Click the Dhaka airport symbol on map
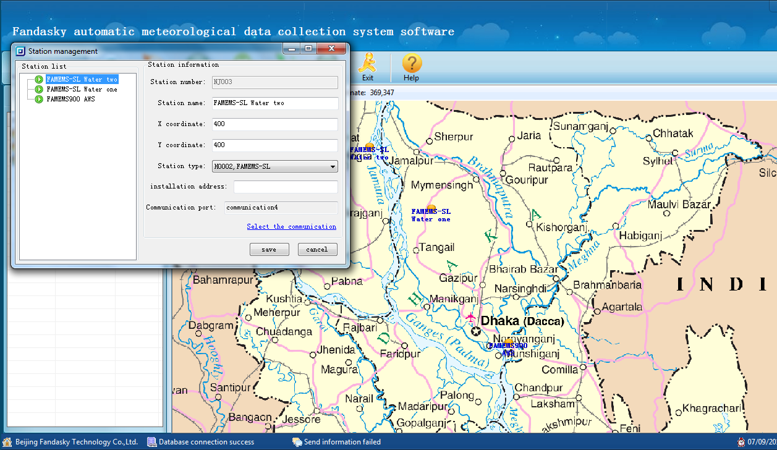The image size is (777, 450). point(470,318)
